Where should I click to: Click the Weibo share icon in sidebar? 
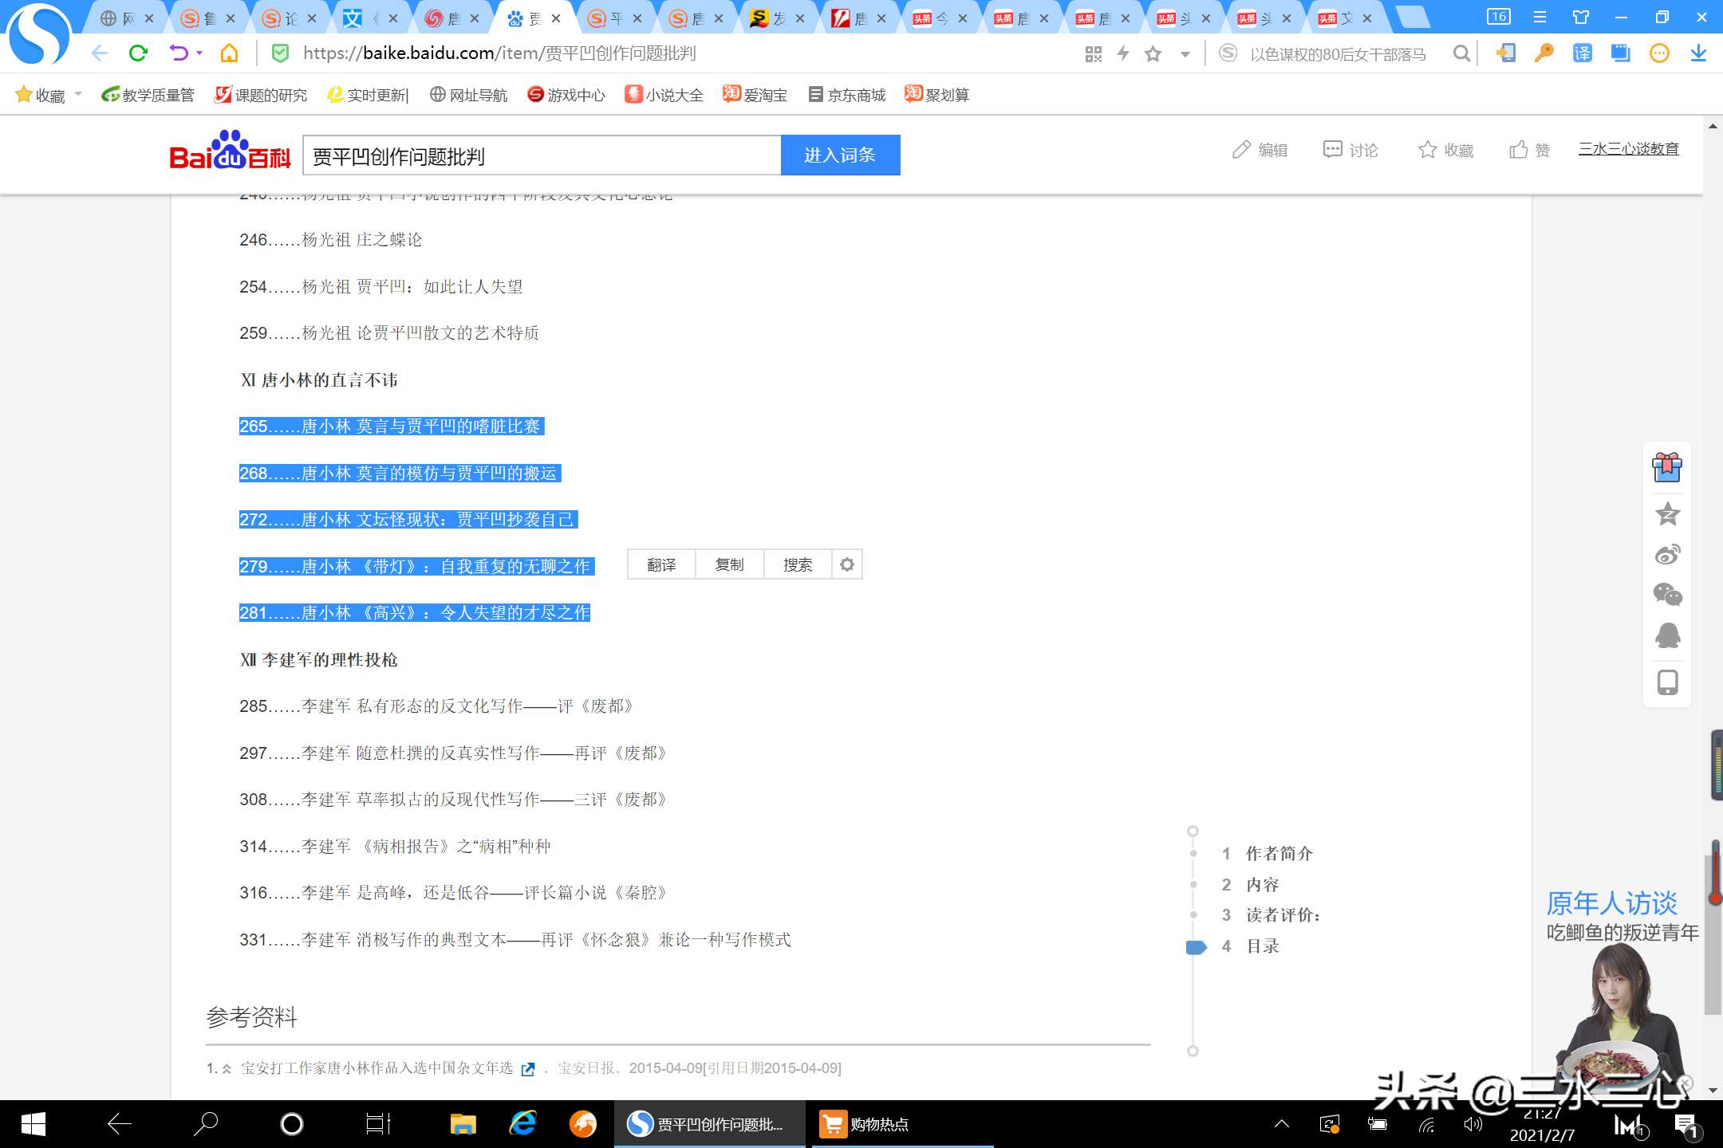click(x=1667, y=554)
